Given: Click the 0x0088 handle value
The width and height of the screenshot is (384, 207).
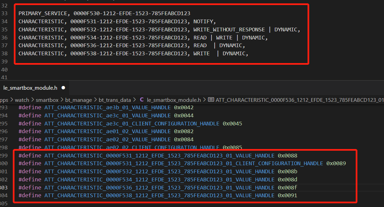Looking at the screenshot, I should pyautogui.click(x=288, y=155).
